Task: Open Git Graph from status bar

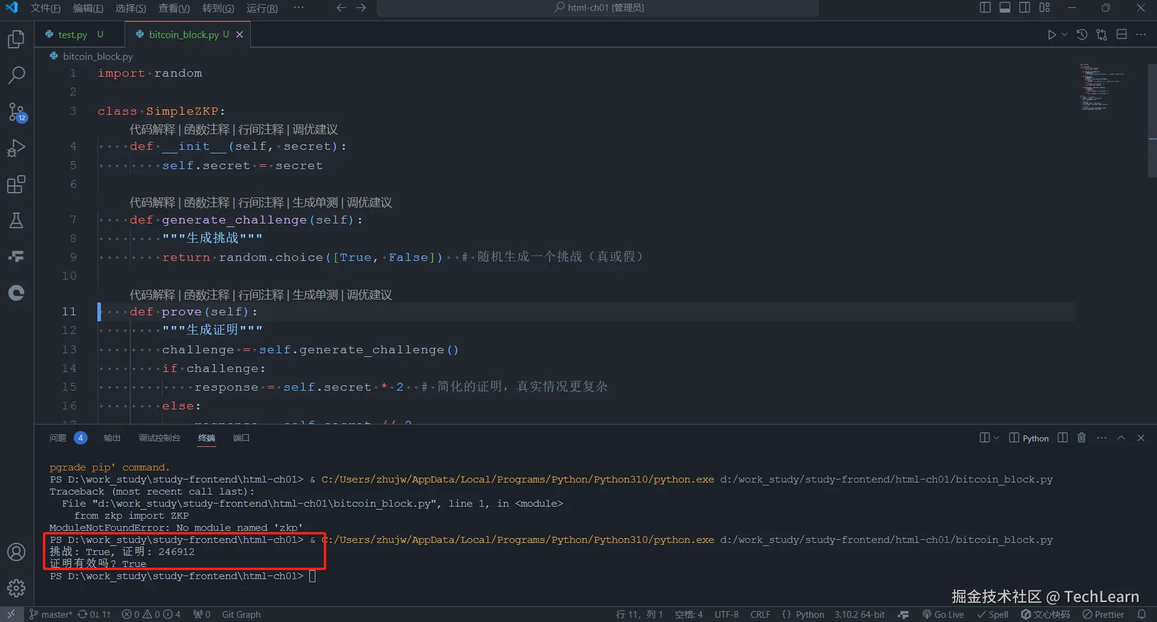Action: click(x=241, y=614)
